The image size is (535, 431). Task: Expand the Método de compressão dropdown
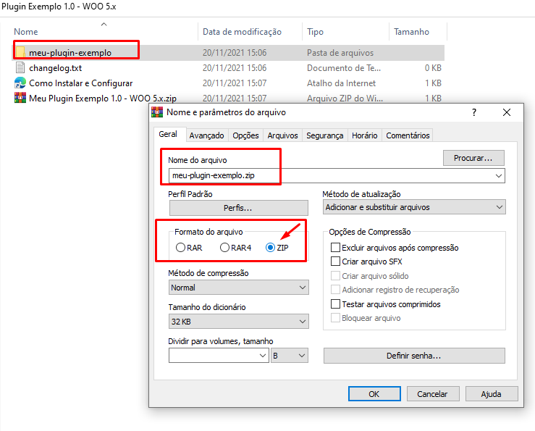[239, 288]
